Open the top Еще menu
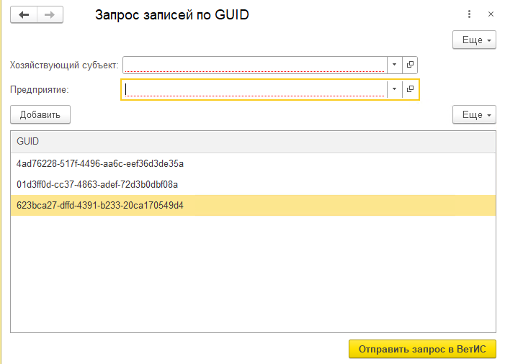Viewport: 505px width, 364px height. pos(474,40)
